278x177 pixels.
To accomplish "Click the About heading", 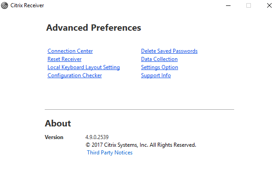I will (x=58, y=123).
